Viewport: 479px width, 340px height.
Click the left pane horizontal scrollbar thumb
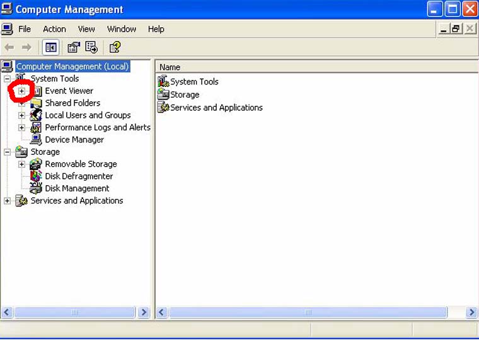[x=75, y=312]
